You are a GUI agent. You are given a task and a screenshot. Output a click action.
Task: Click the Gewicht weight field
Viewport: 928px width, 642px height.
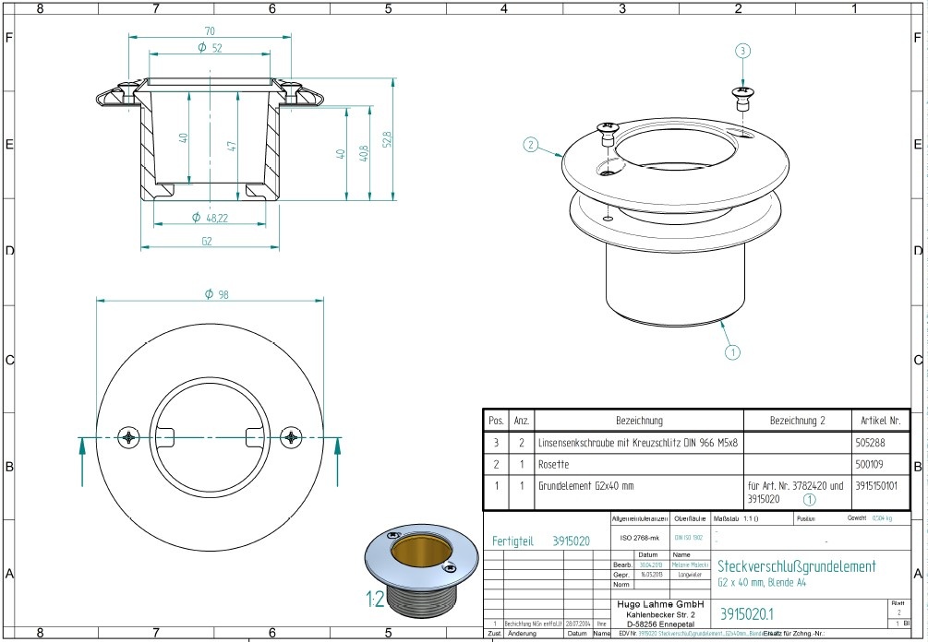point(870,517)
